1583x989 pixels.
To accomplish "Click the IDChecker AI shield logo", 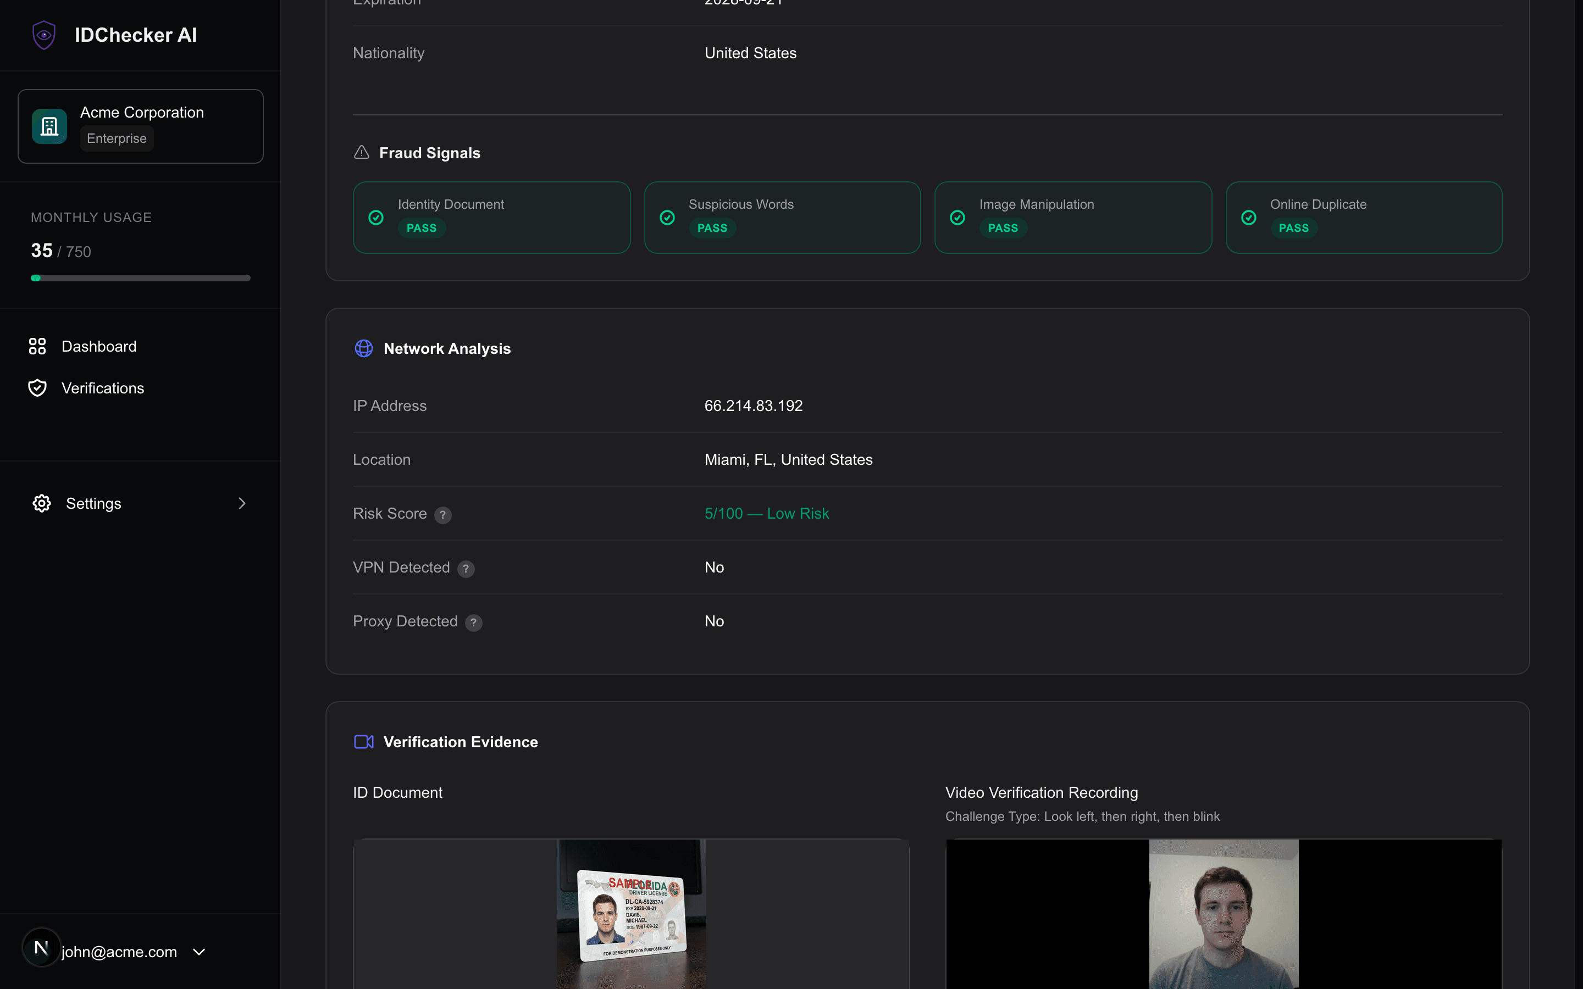I will tap(43, 35).
